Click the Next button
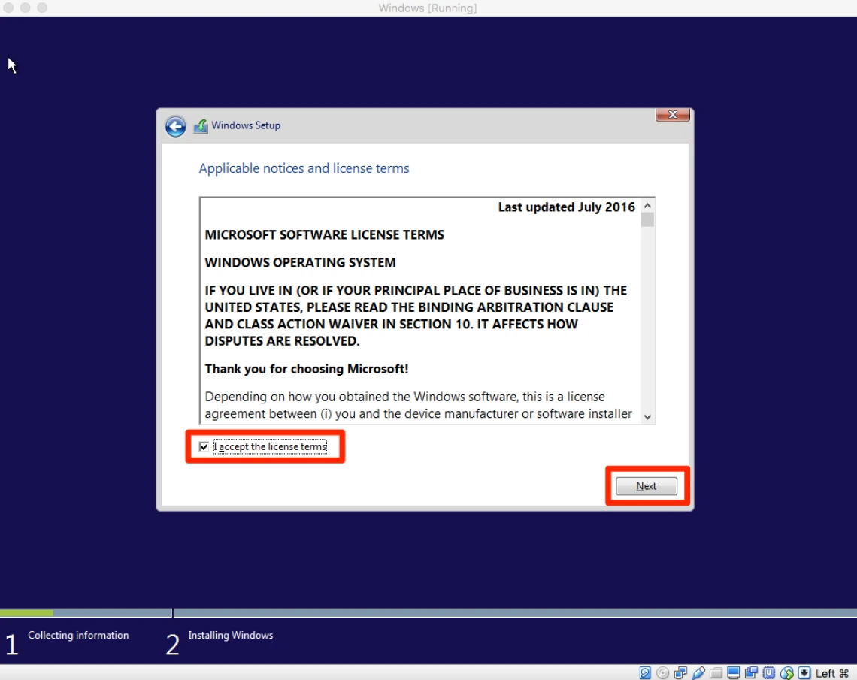The height and width of the screenshot is (680, 857). [x=646, y=486]
